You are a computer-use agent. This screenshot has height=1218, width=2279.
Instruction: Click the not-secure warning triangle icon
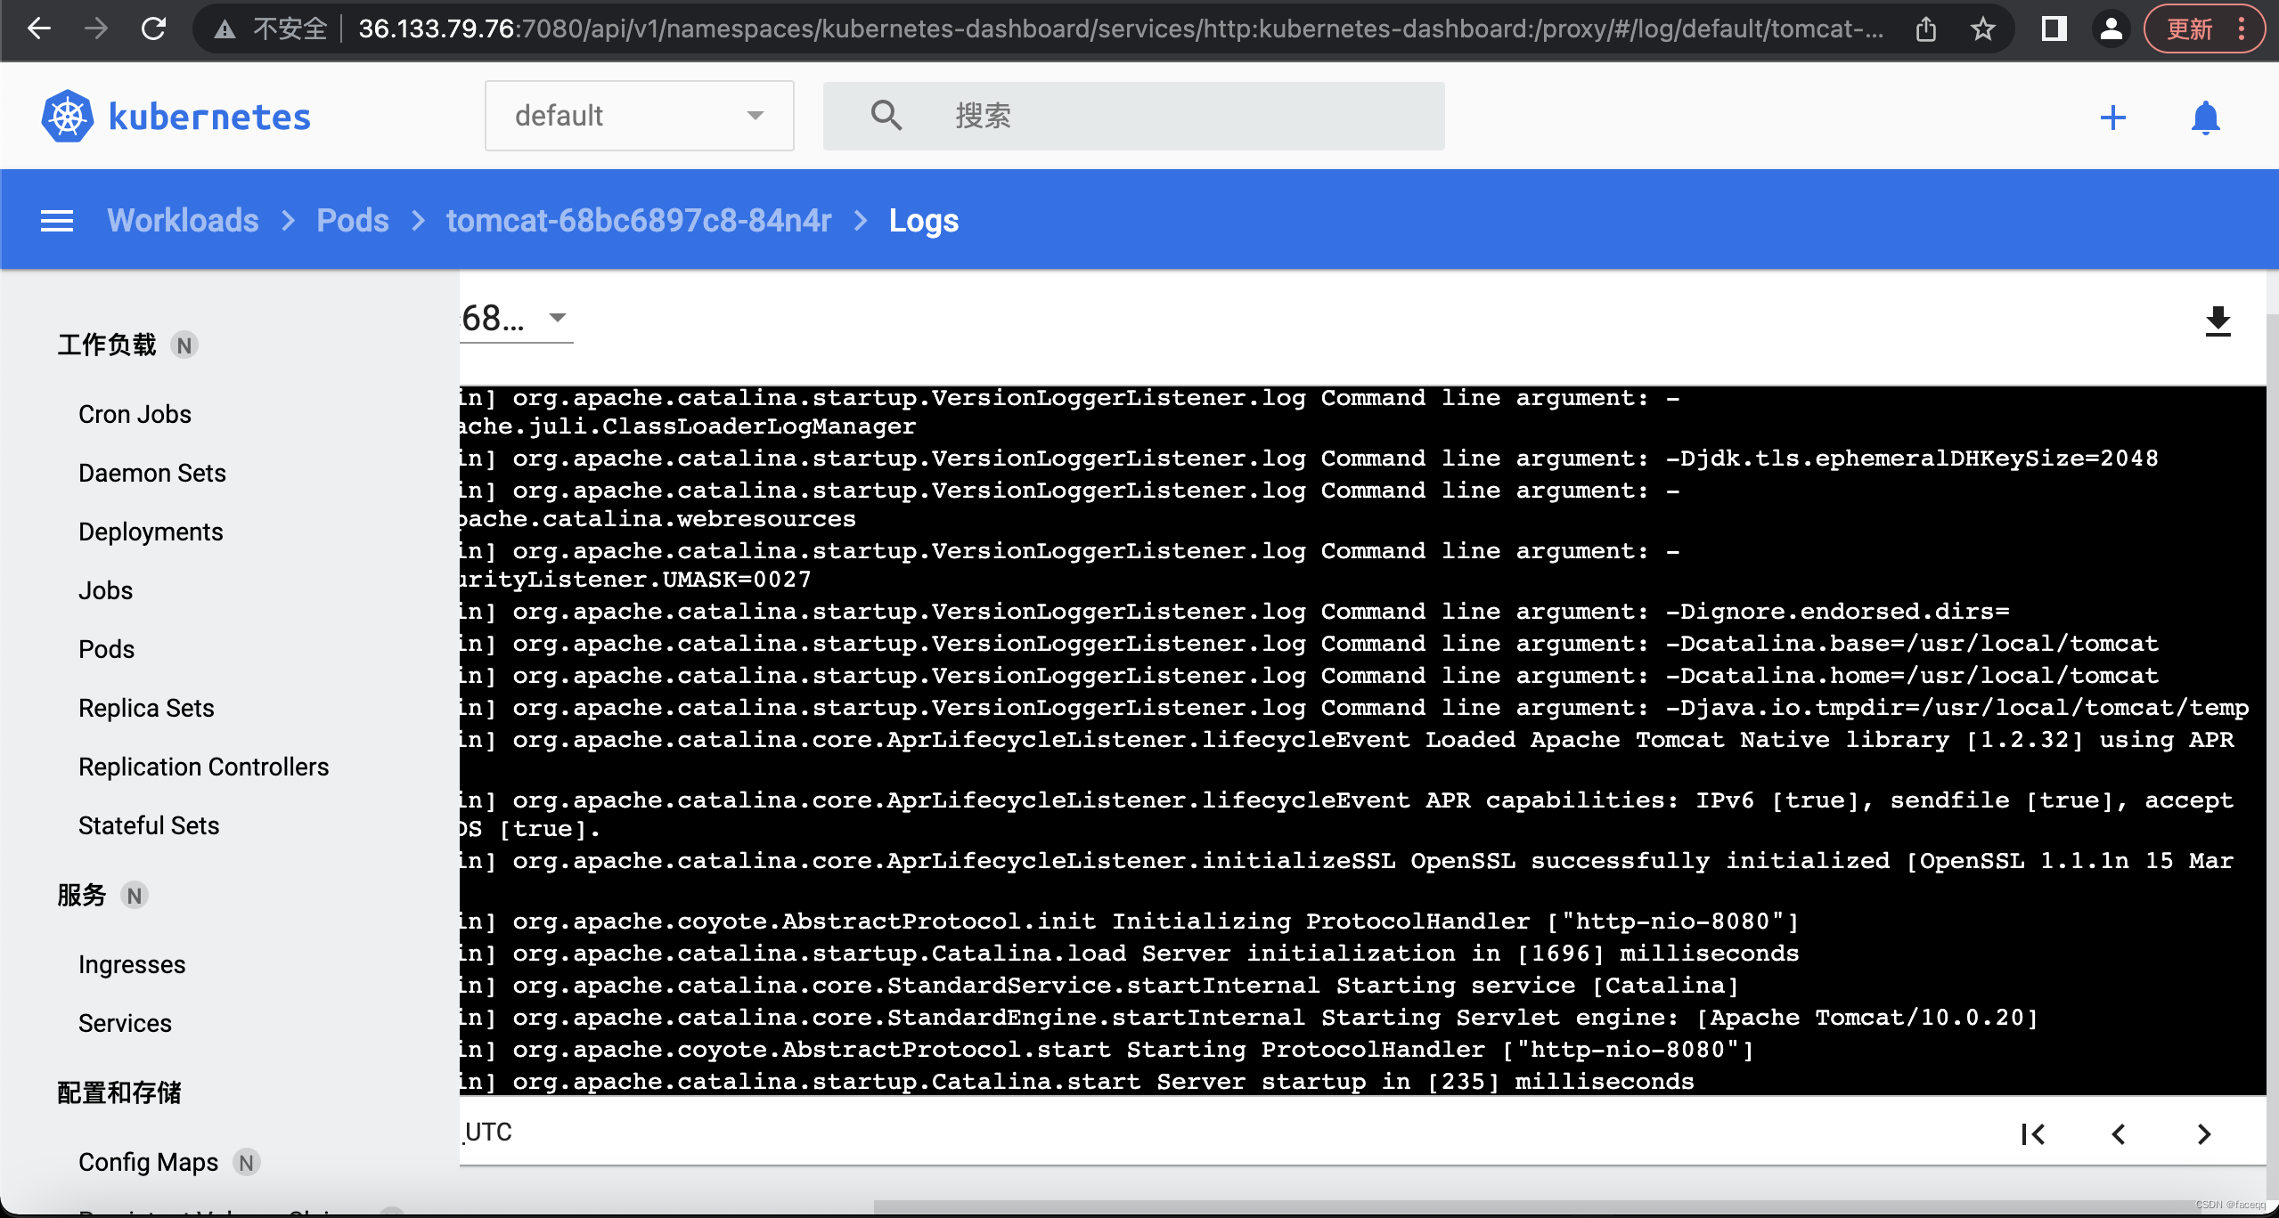coord(225,30)
